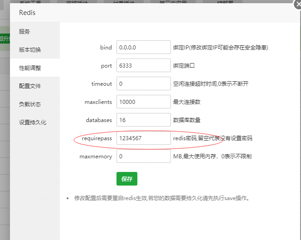Viewport: 301px width, 240px height.
Task: Click the 修改配置后需要重启redis note text
Action: pyautogui.click(x=162, y=198)
